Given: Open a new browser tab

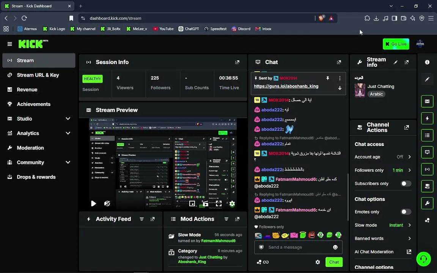Looking at the screenshot, I should coord(80,6).
